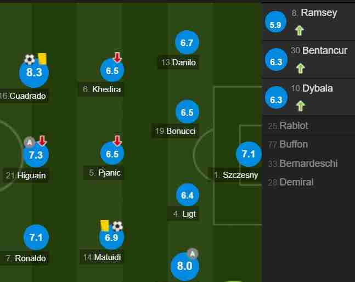Click the goal ball icon above Cuadrado
The image size is (355, 282).
30,59
